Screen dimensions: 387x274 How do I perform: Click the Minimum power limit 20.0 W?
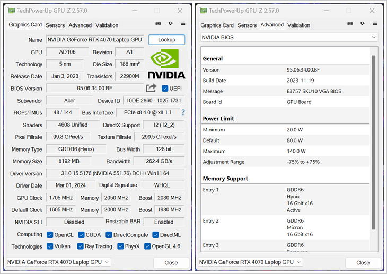point(294,130)
